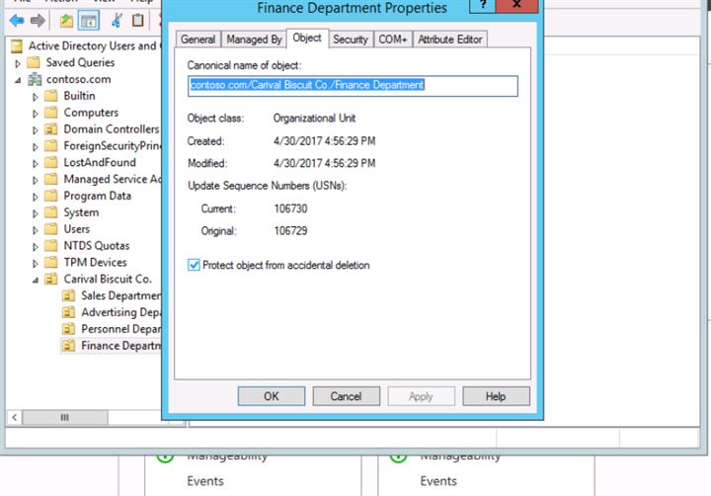
Task: Click the Back arrow toolbar icon
Action: point(17,20)
